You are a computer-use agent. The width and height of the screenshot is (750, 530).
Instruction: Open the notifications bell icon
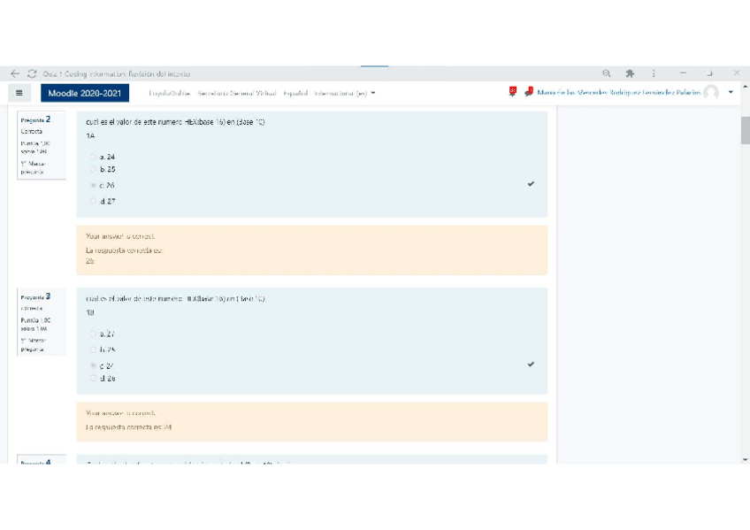[x=512, y=91]
